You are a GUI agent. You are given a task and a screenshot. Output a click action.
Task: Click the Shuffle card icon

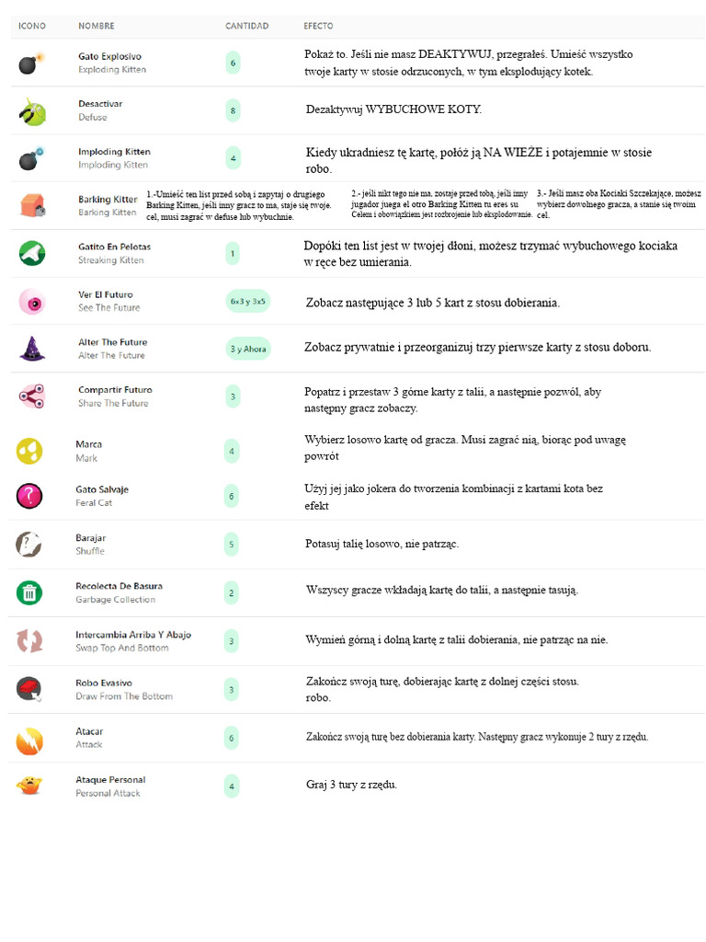click(28, 545)
